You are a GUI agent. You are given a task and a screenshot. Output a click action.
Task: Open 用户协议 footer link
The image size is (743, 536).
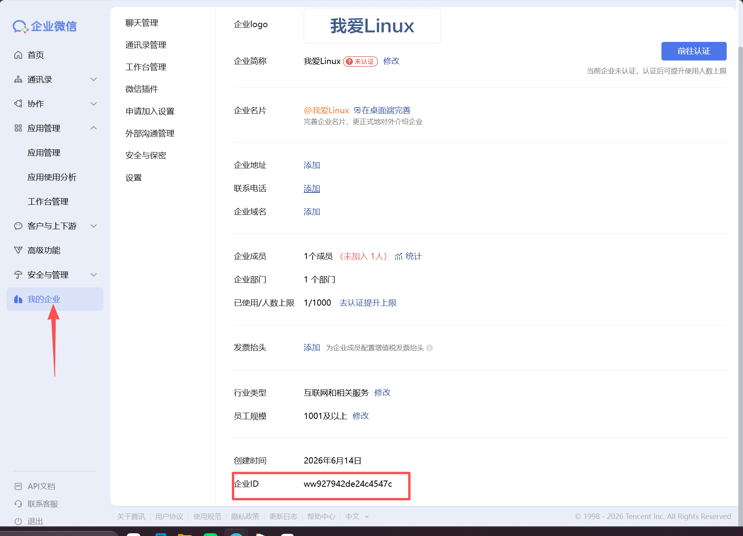169,517
